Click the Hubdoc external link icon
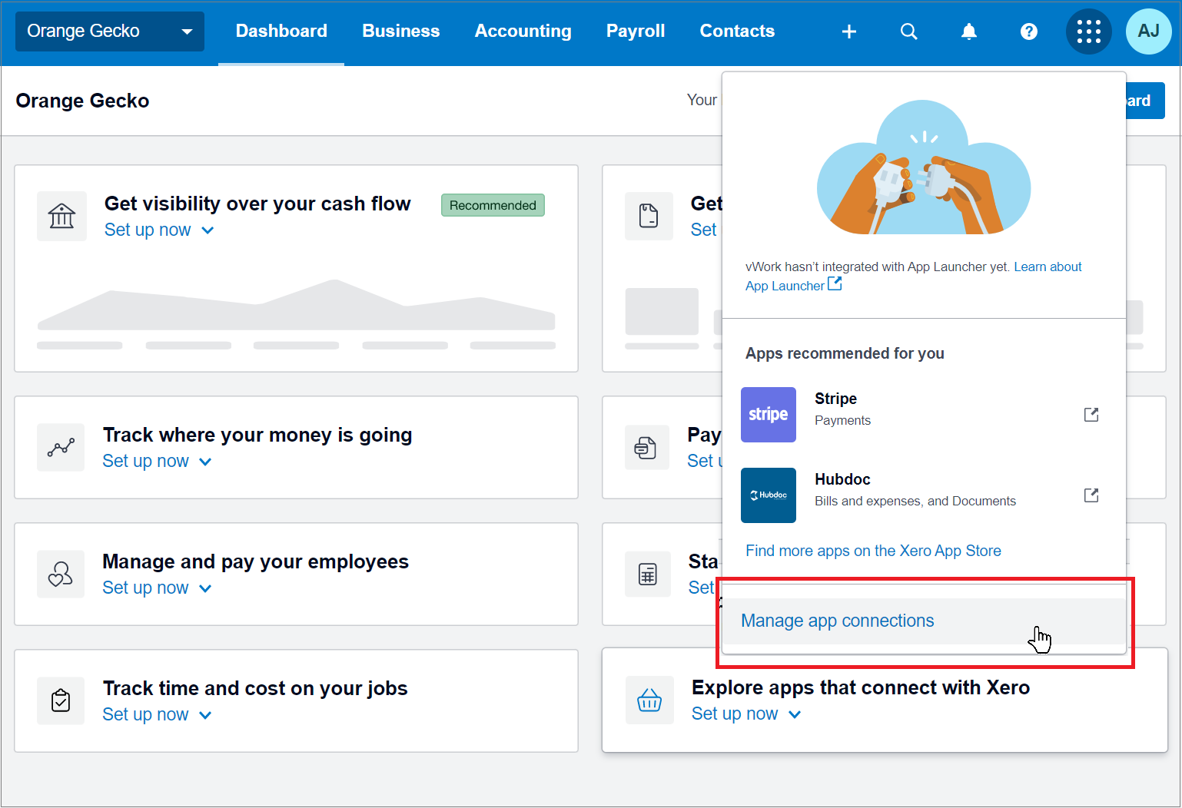1182x808 pixels. tap(1091, 495)
